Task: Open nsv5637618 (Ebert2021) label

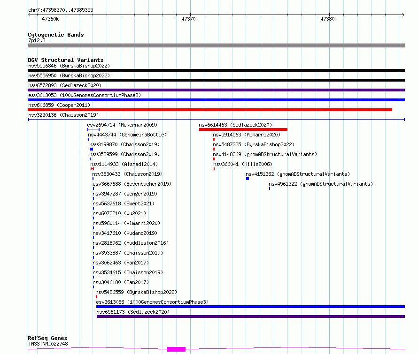Action: [124, 203]
